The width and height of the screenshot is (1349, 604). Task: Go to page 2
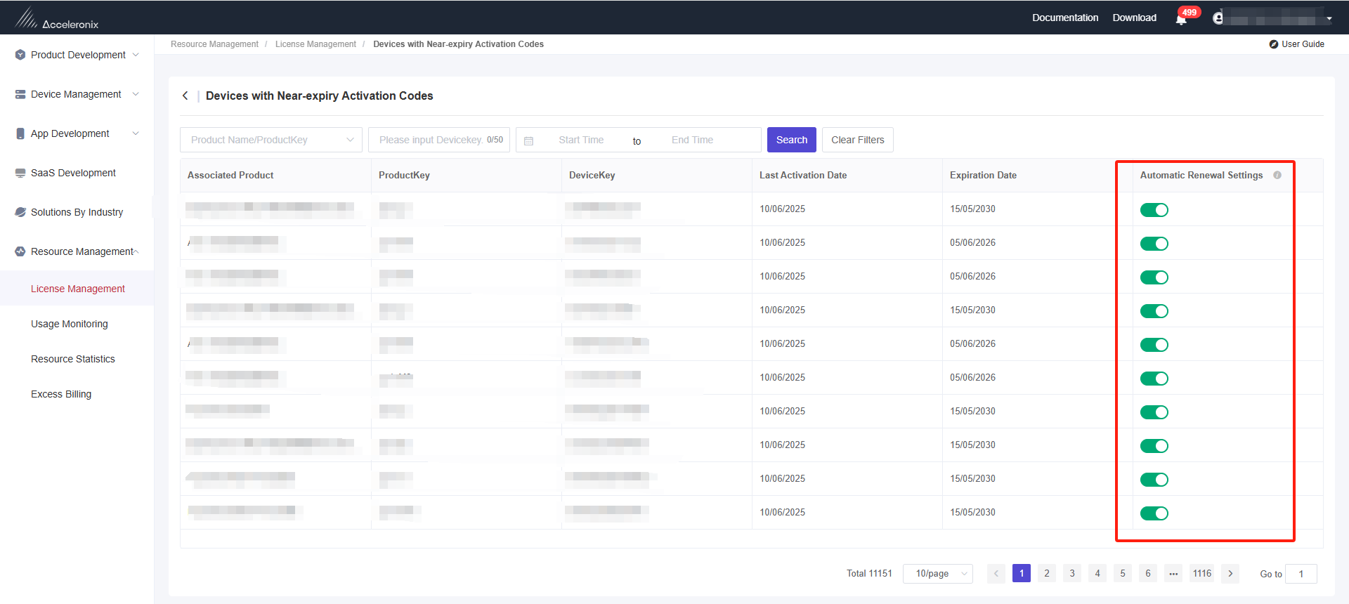[x=1047, y=574]
